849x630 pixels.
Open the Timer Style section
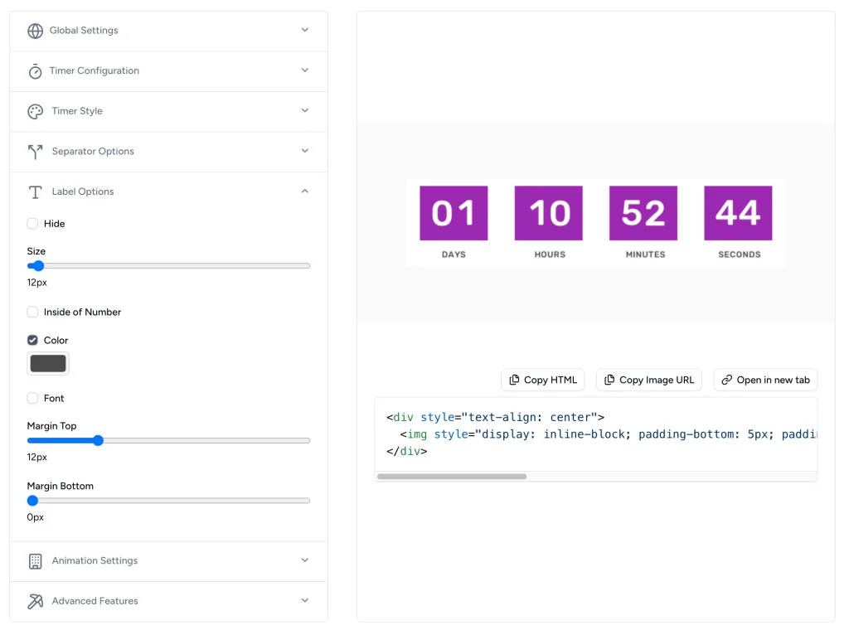[77, 111]
